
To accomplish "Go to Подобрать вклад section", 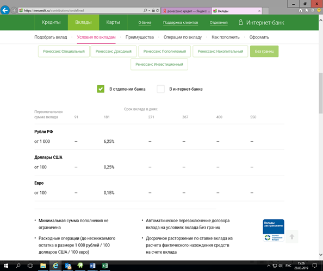I will pyautogui.click(x=51, y=37).
